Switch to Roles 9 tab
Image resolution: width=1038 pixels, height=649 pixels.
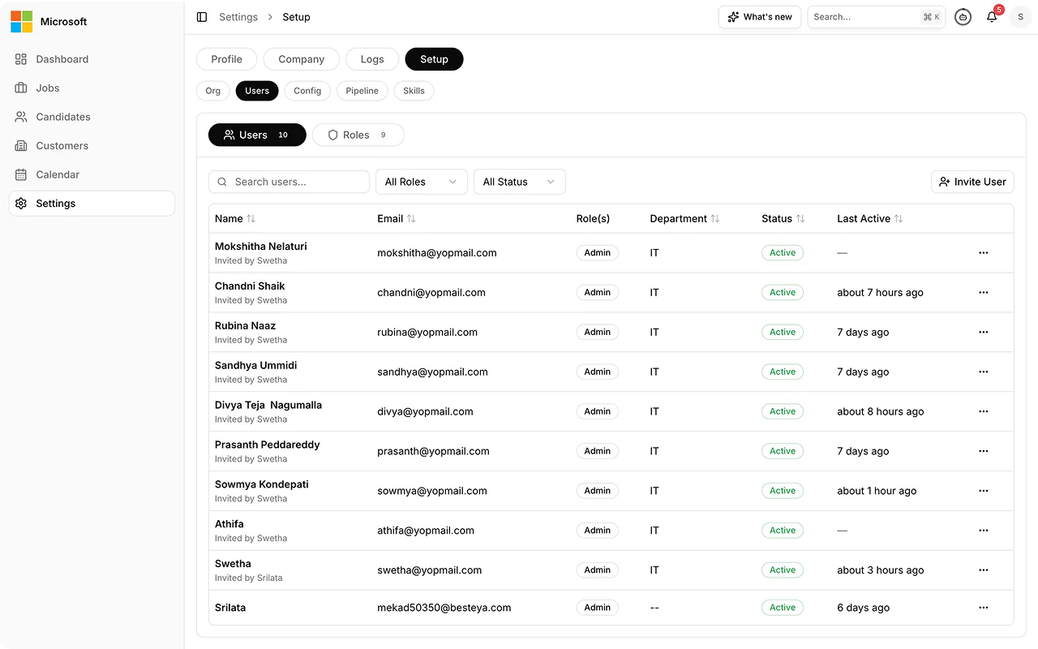pos(358,135)
